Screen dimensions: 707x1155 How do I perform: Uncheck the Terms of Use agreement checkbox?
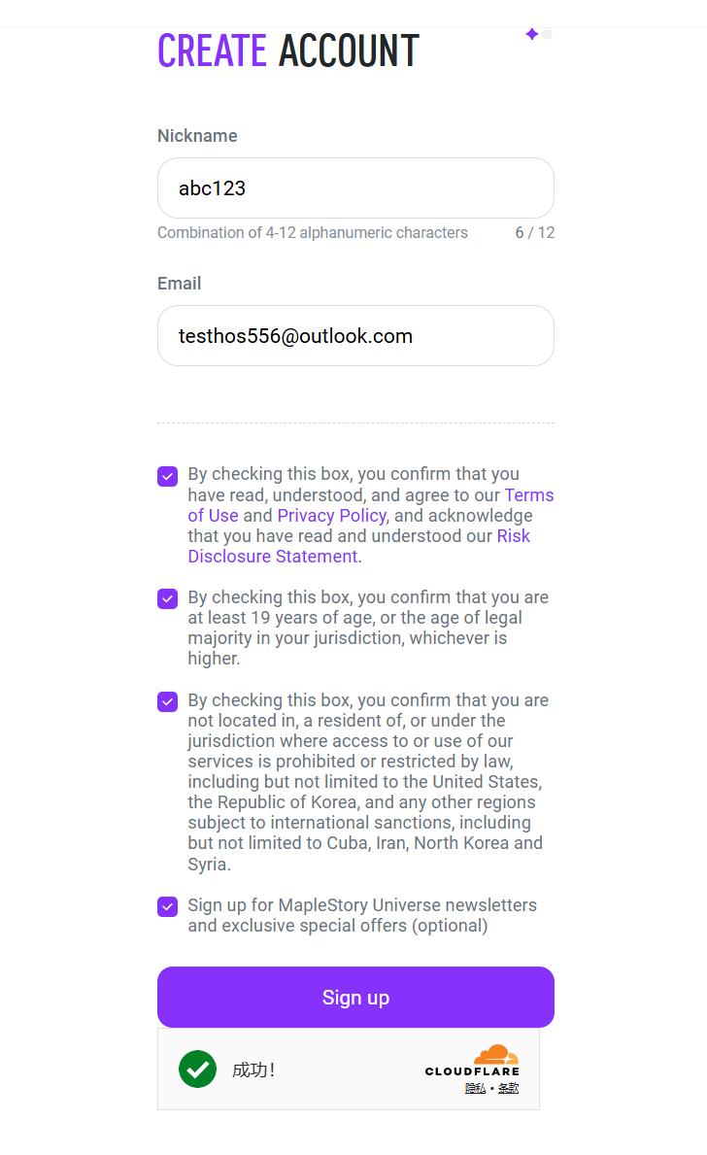point(168,476)
